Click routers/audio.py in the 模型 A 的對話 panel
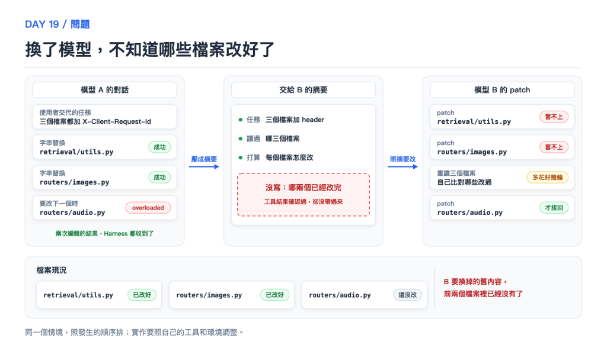This screenshot has height=341, width=607. tap(72, 213)
